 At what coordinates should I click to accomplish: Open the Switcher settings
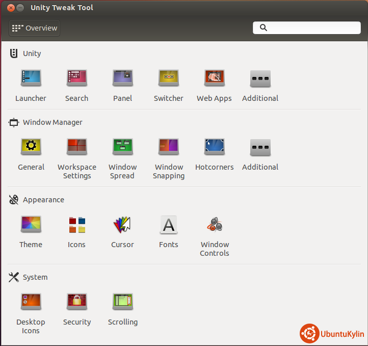[168, 78]
